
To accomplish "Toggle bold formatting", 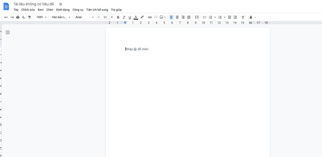I will (x=118, y=17).
